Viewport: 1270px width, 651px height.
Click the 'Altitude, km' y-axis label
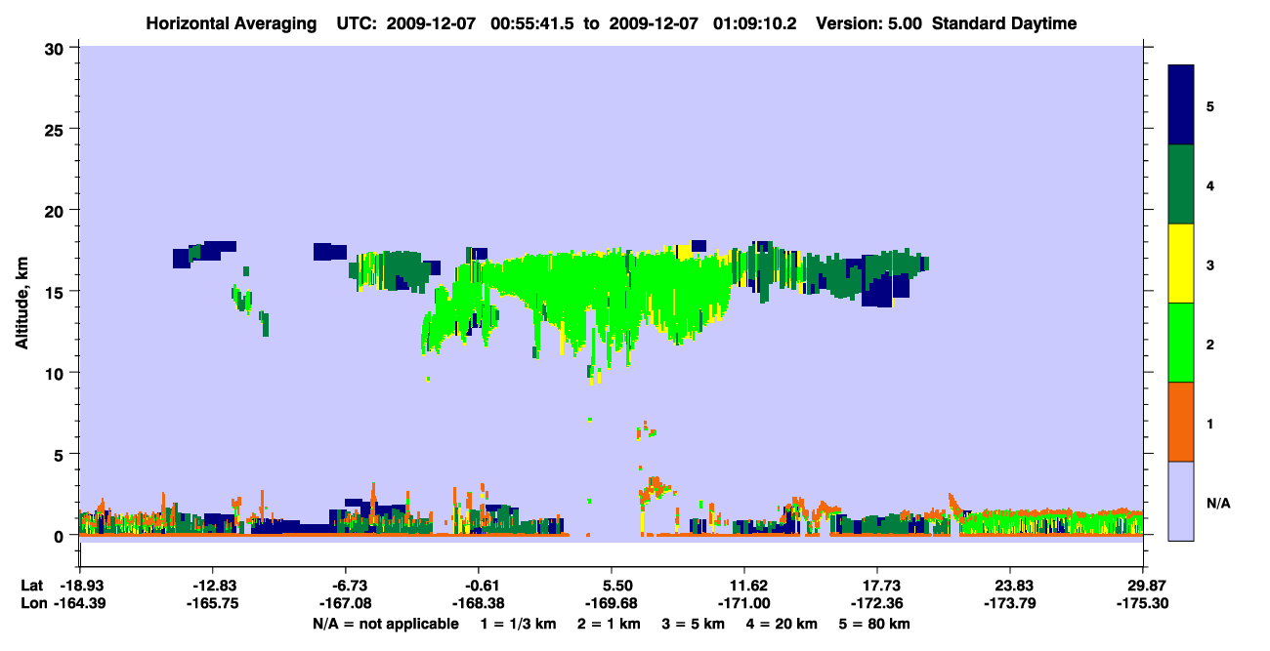click(x=21, y=292)
